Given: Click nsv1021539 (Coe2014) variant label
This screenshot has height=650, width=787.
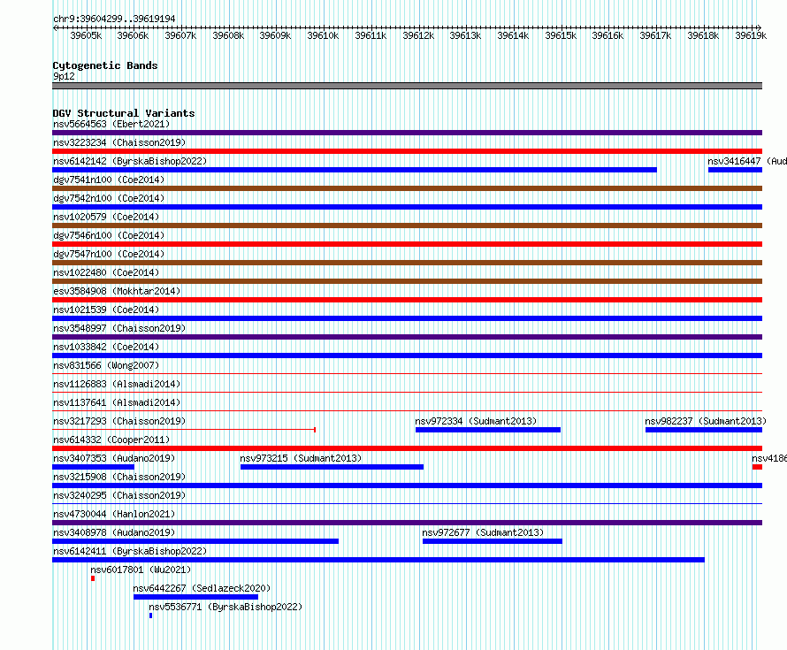Looking at the screenshot, I should pyautogui.click(x=106, y=310).
